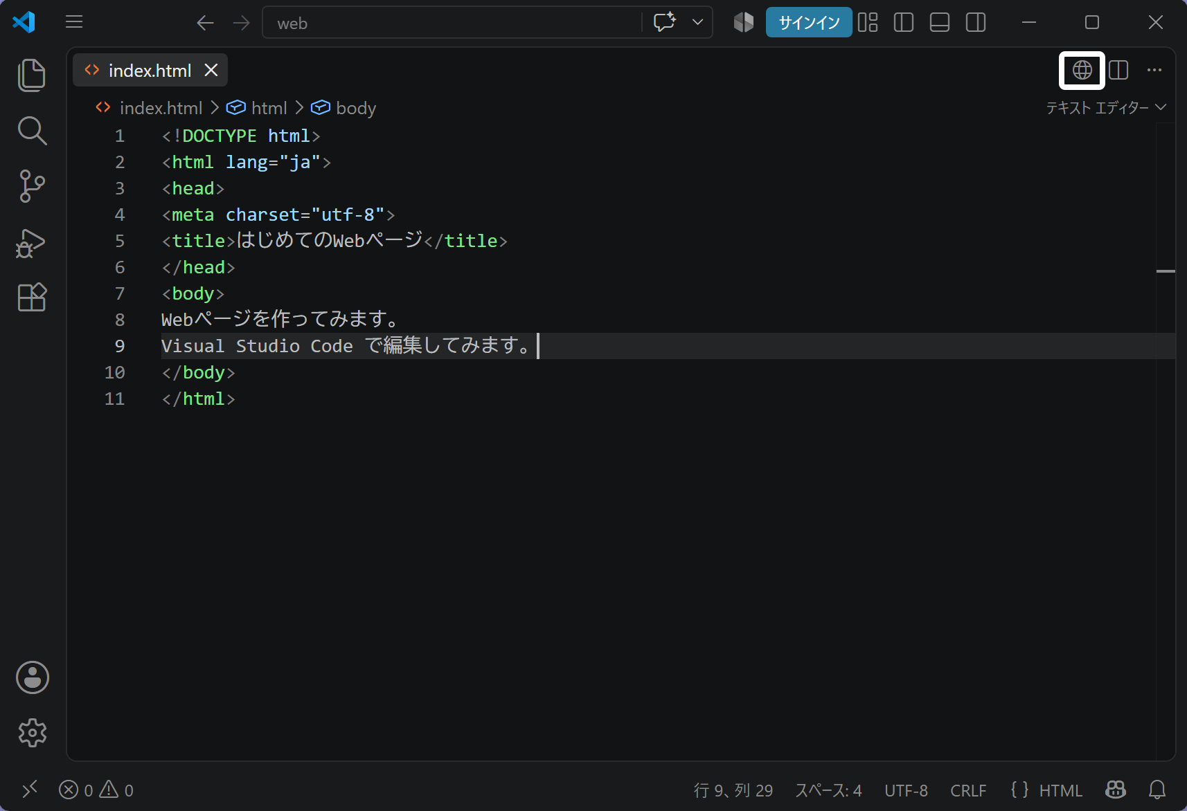Click the agent sessions icon beside Sign in
The width and height of the screenshot is (1187, 811).
coord(744,22)
